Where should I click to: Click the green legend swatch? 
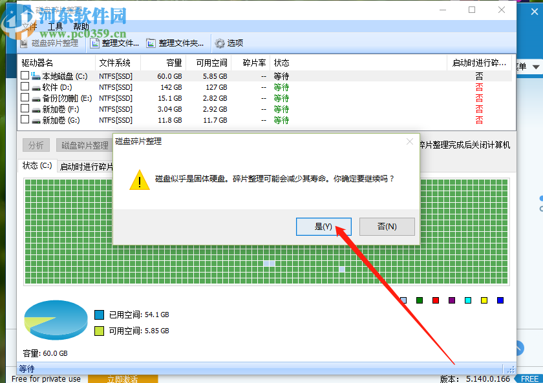pos(420,300)
